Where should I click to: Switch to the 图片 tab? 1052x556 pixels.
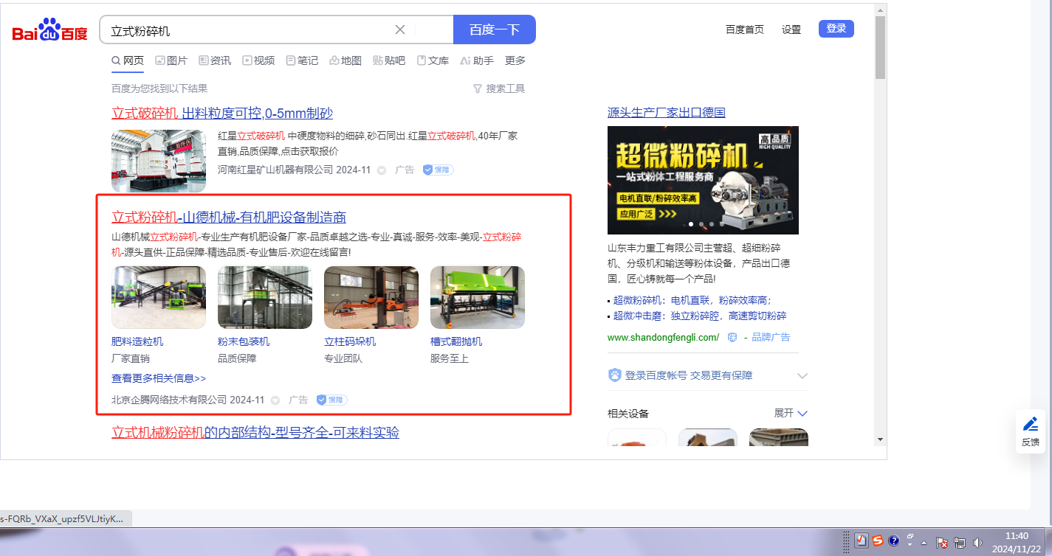[171, 60]
